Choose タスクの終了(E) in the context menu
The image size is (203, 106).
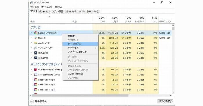pyautogui.click(x=80, y=44)
